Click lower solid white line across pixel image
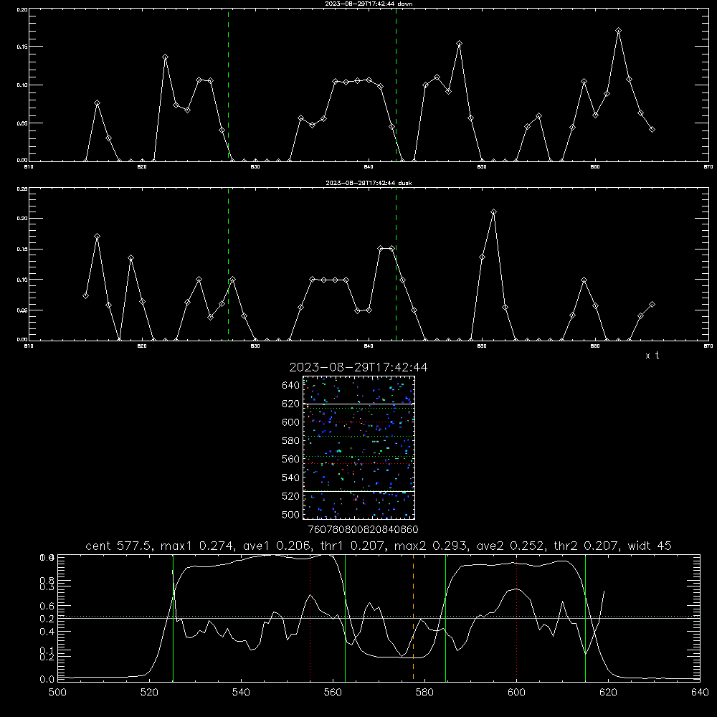This screenshot has width=717, height=717. click(359, 491)
